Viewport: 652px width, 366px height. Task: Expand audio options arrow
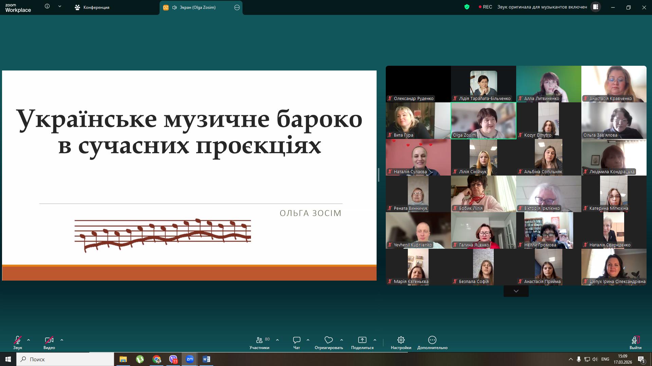pos(29,340)
